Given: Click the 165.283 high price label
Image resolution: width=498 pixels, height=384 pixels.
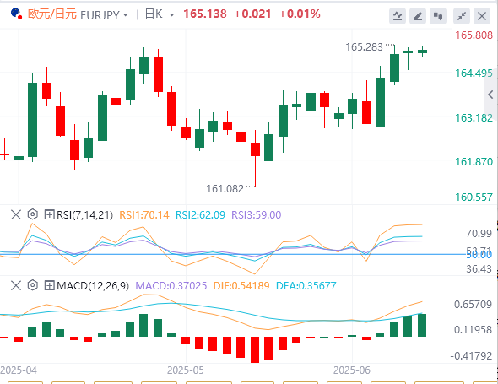Looking at the screenshot, I should (x=364, y=47).
